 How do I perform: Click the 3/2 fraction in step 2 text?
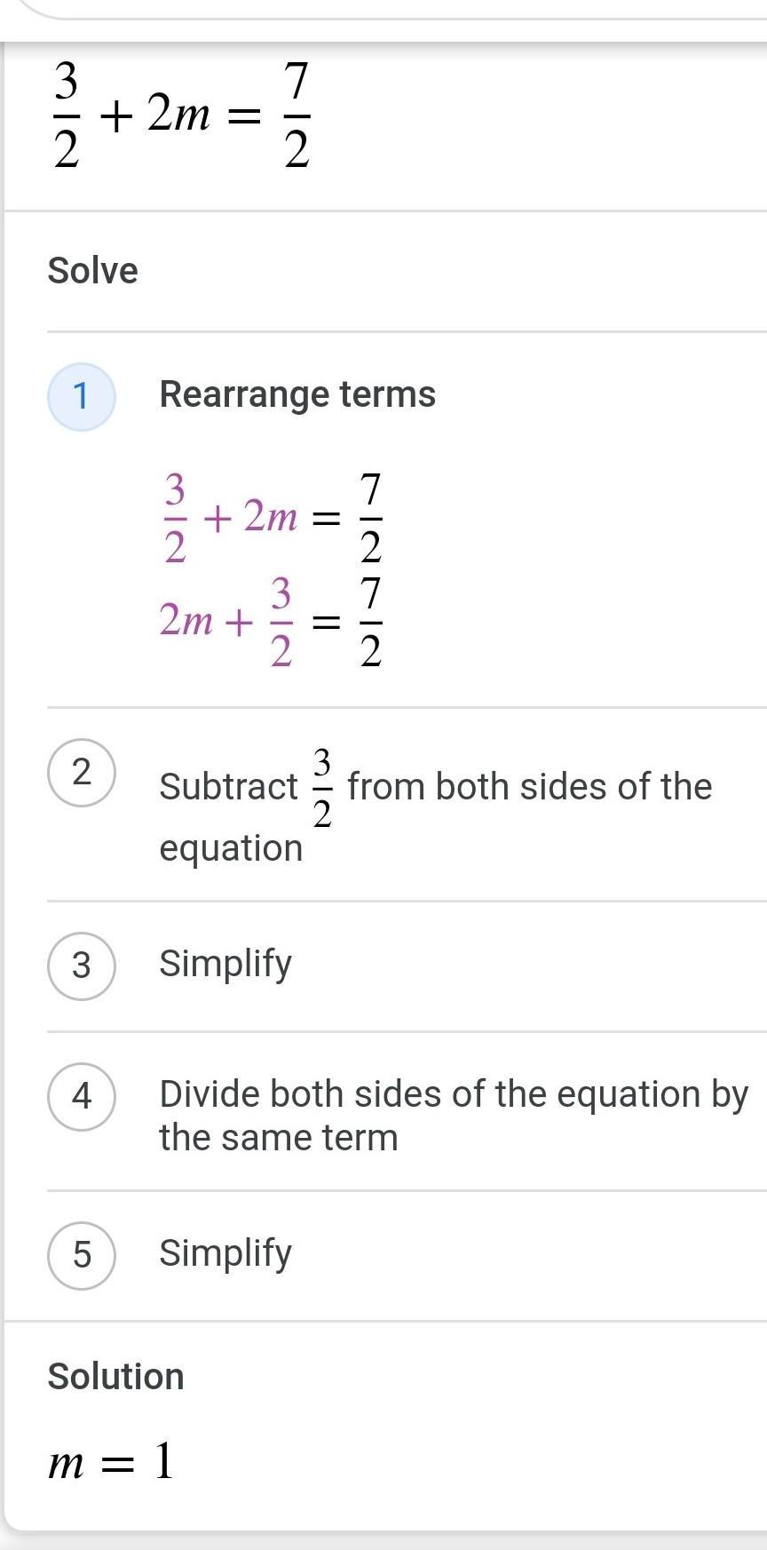pyautogui.click(x=322, y=787)
